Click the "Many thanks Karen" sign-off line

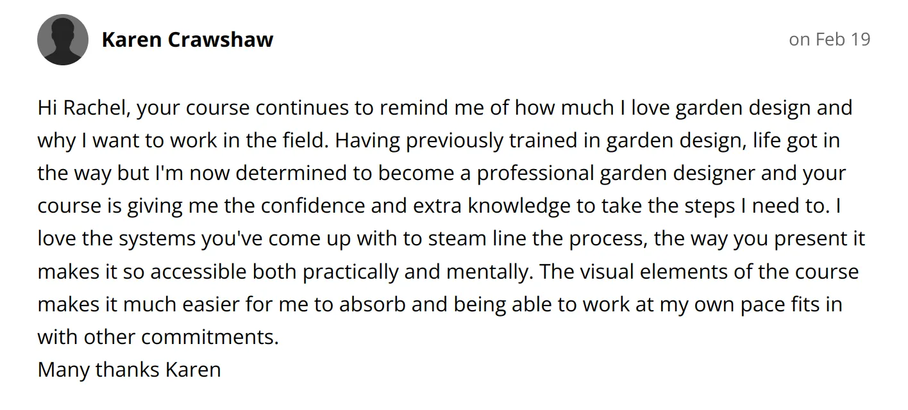tap(129, 370)
